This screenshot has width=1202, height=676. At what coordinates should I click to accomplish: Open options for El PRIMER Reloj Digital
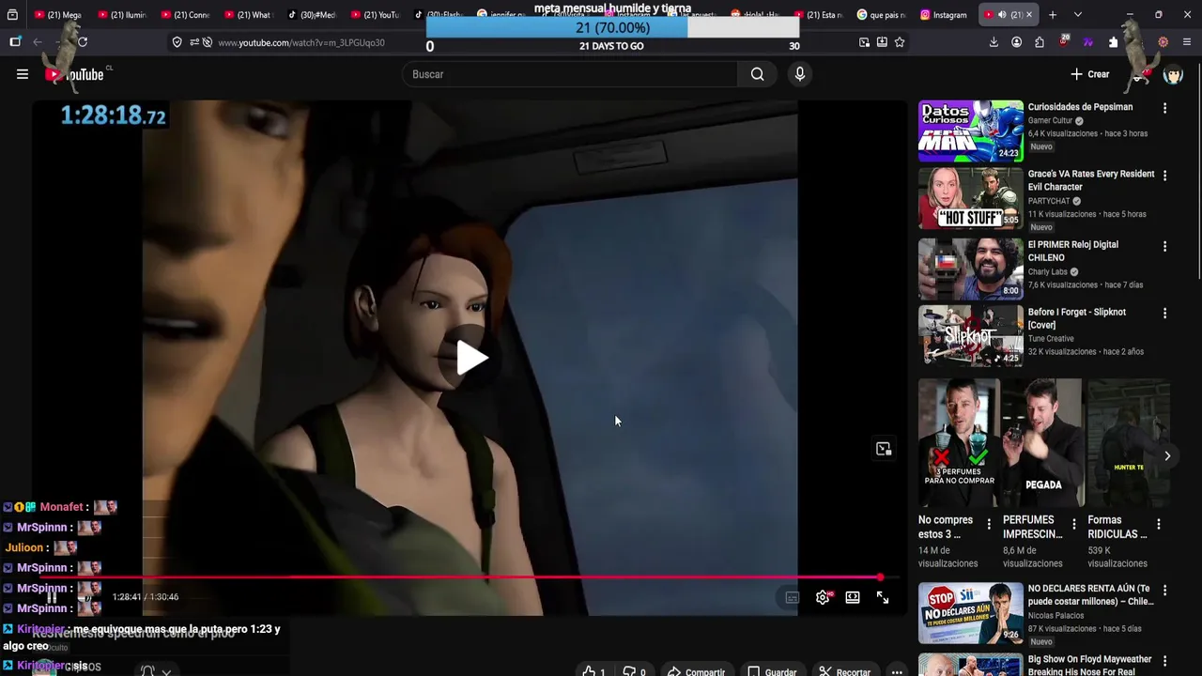pos(1164,246)
